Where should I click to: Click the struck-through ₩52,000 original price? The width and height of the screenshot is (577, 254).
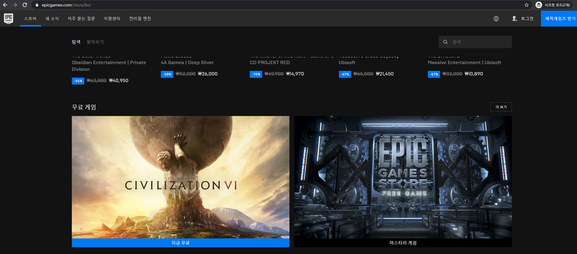[x=186, y=74]
